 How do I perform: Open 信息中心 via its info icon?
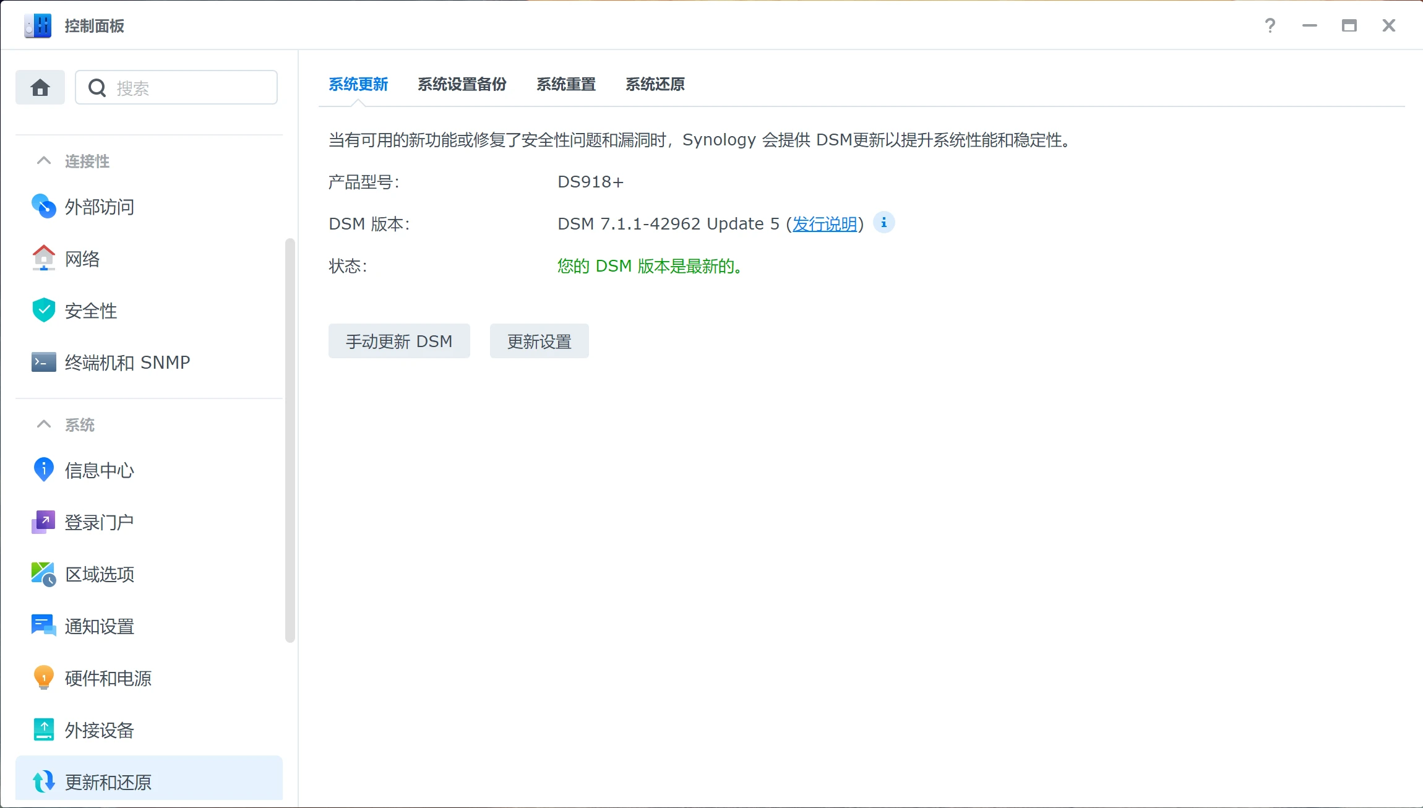coord(43,470)
